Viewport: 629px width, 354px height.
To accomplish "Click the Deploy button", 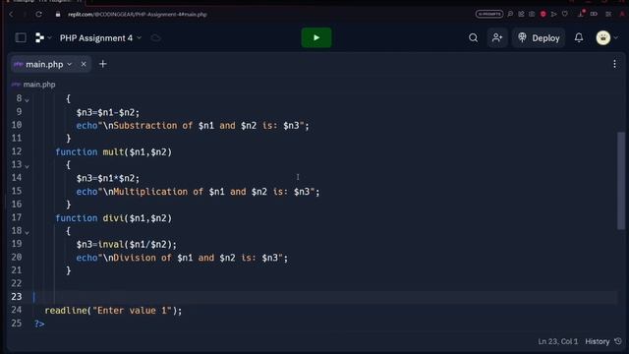I will pyautogui.click(x=539, y=37).
